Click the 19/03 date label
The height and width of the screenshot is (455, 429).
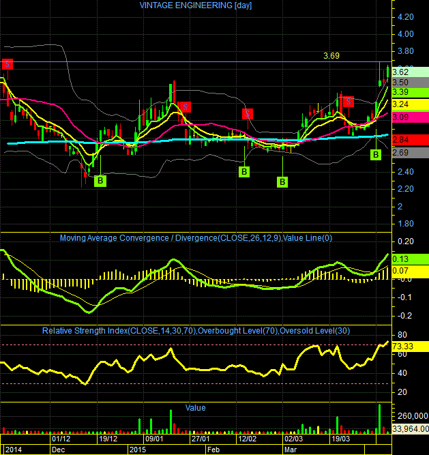pos(341,439)
